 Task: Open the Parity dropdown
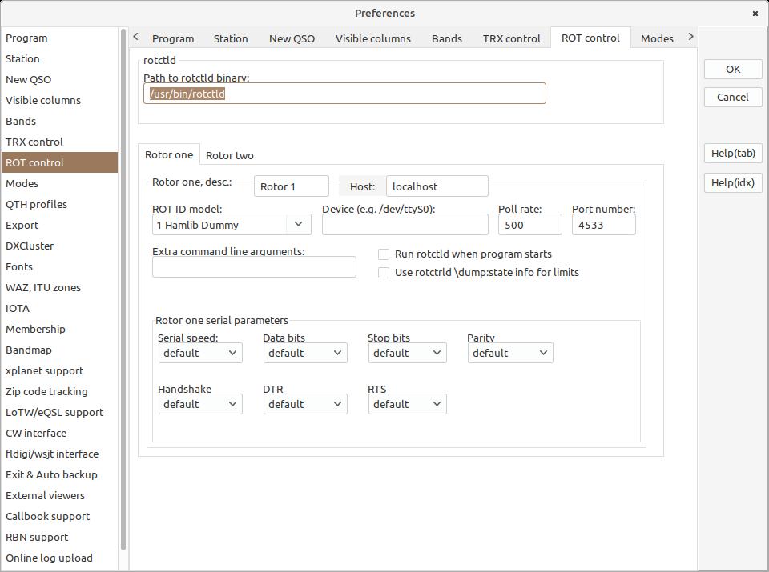(x=510, y=353)
